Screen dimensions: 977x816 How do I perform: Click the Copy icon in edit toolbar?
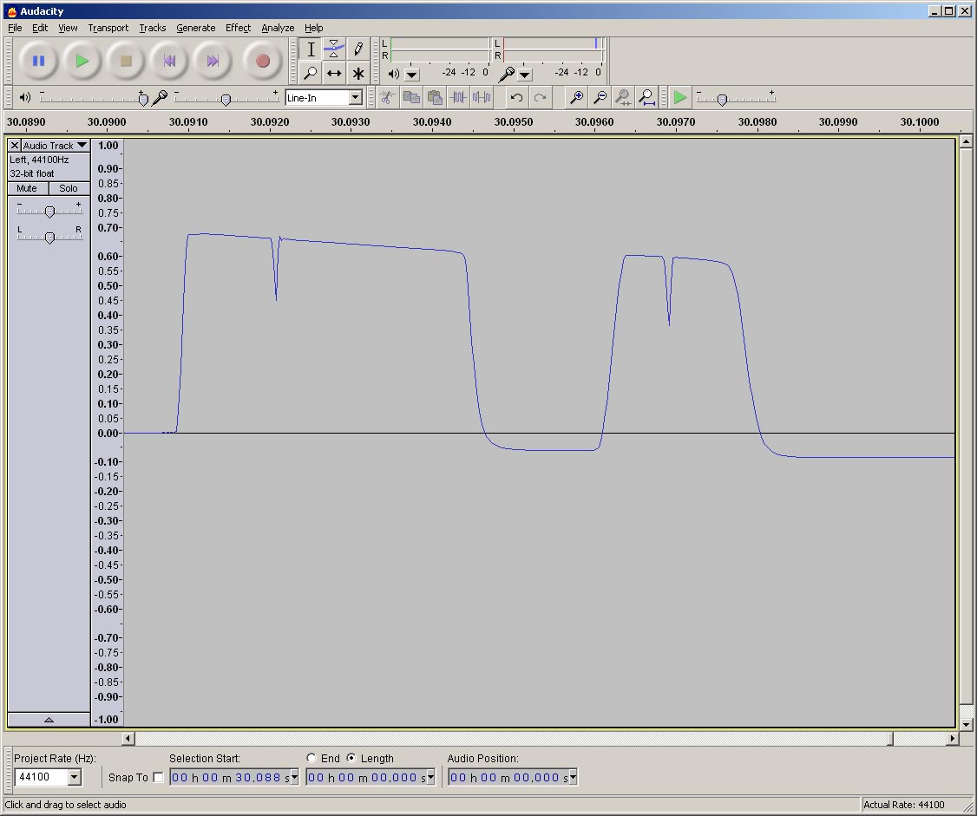(x=411, y=97)
